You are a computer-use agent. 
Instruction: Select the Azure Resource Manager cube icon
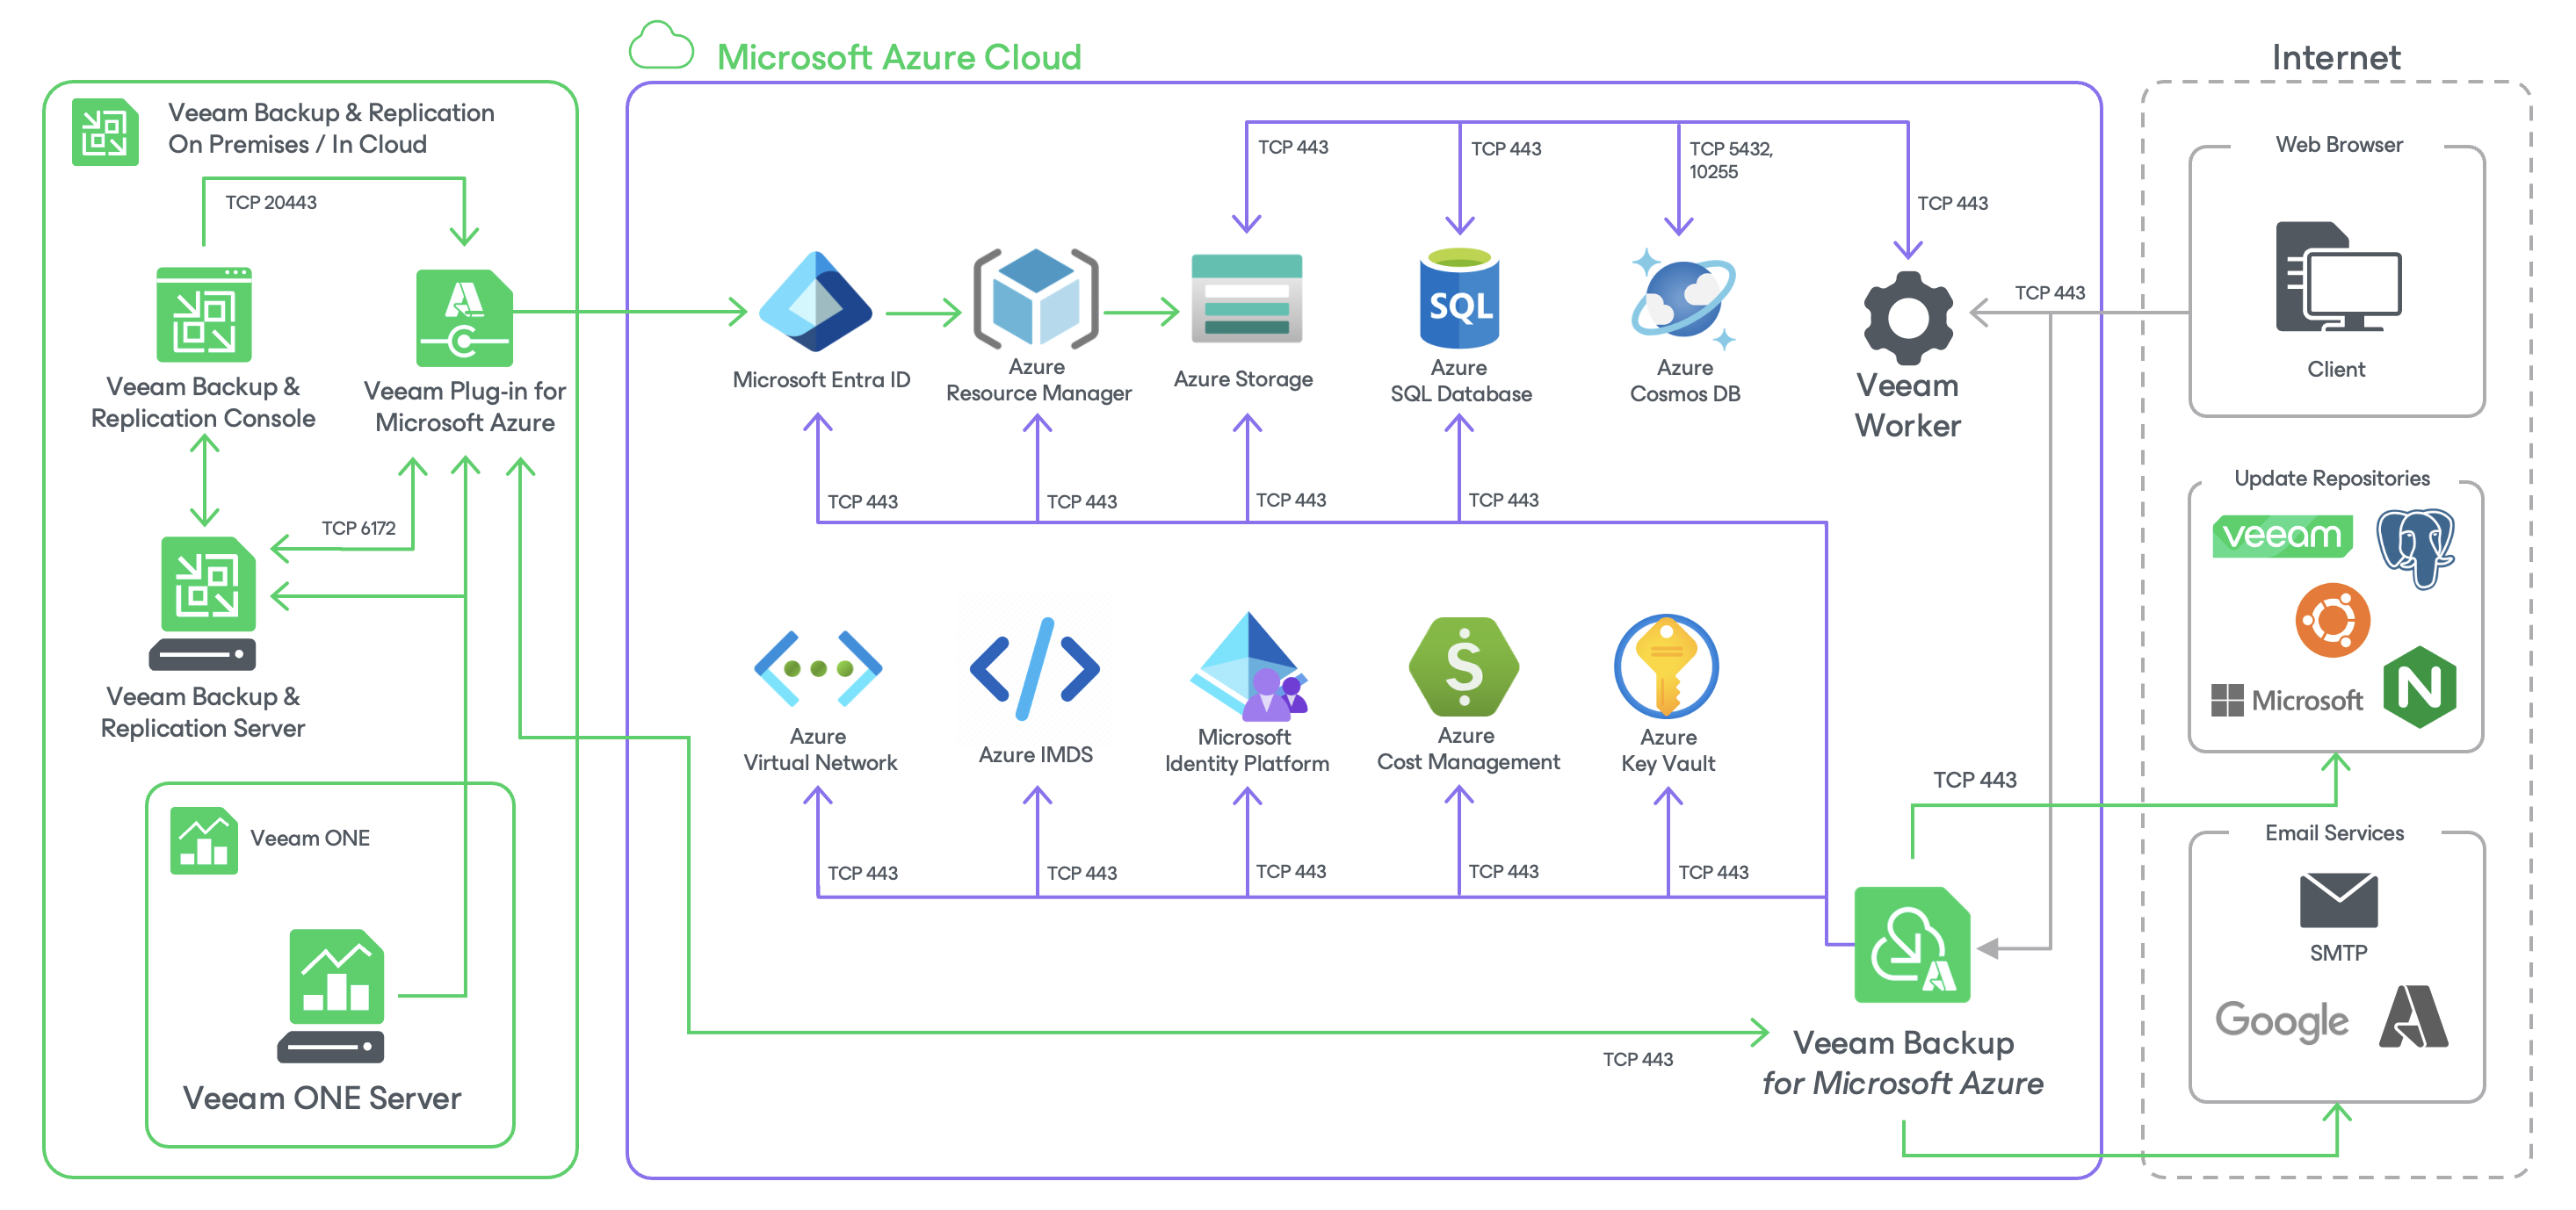[x=1036, y=298]
